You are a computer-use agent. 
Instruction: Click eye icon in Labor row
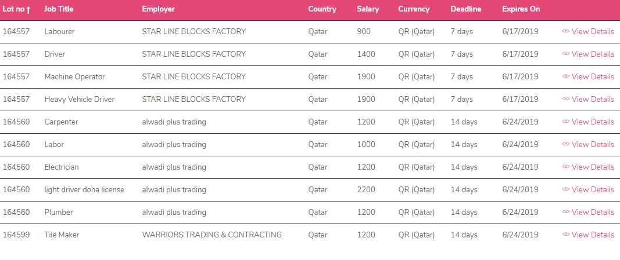566,145
